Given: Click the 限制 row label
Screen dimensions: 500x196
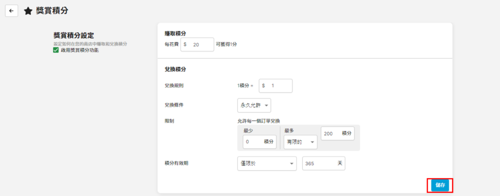Looking at the screenshot, I should [x=169, y=120].
